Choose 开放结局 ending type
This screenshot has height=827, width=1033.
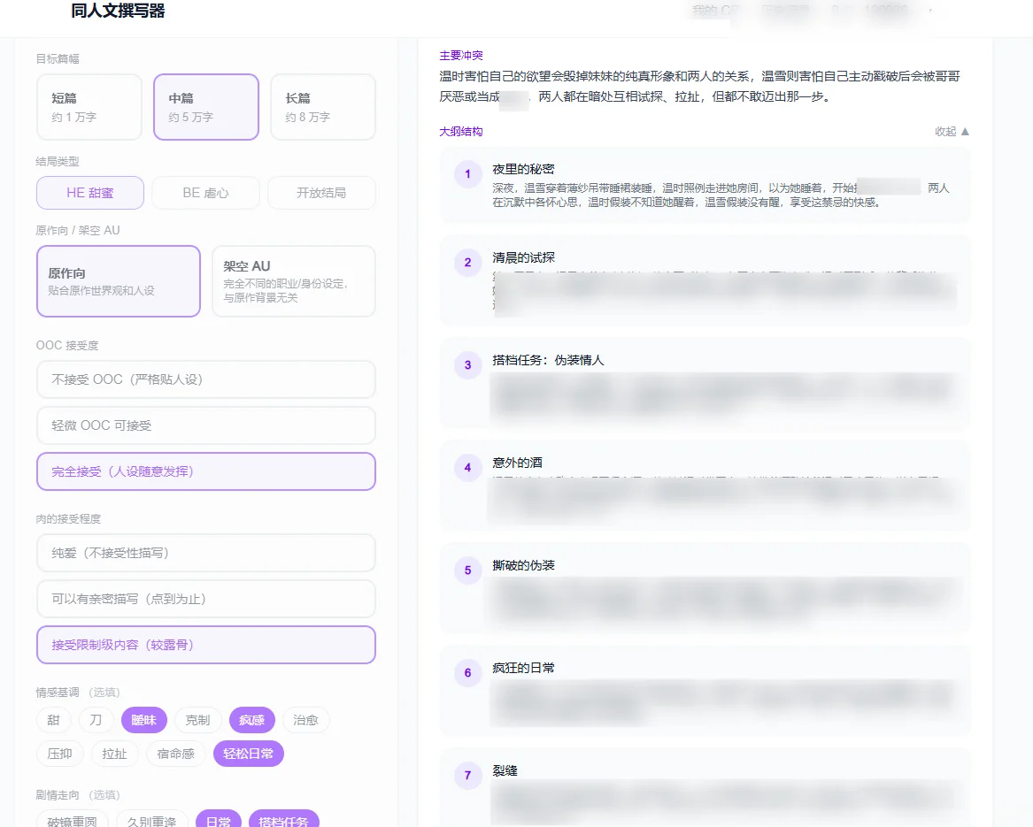click(321, 193)
